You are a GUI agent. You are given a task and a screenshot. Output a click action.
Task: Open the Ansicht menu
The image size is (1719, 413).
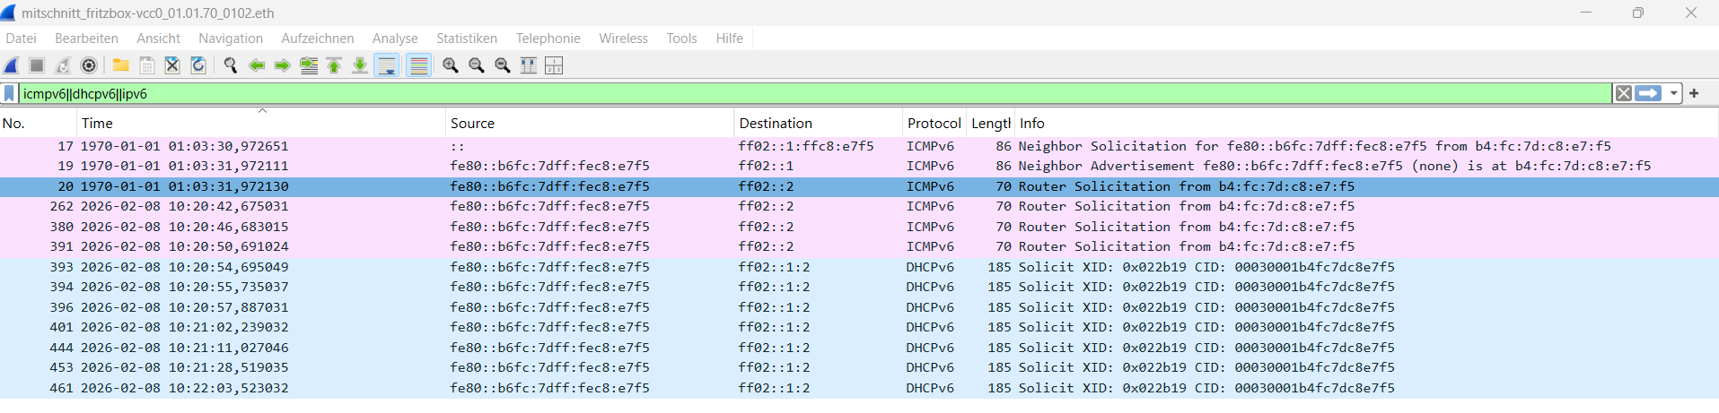coord(158,39)
